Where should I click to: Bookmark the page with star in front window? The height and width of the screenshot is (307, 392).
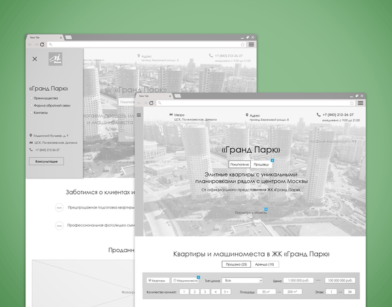click(351, 103)
